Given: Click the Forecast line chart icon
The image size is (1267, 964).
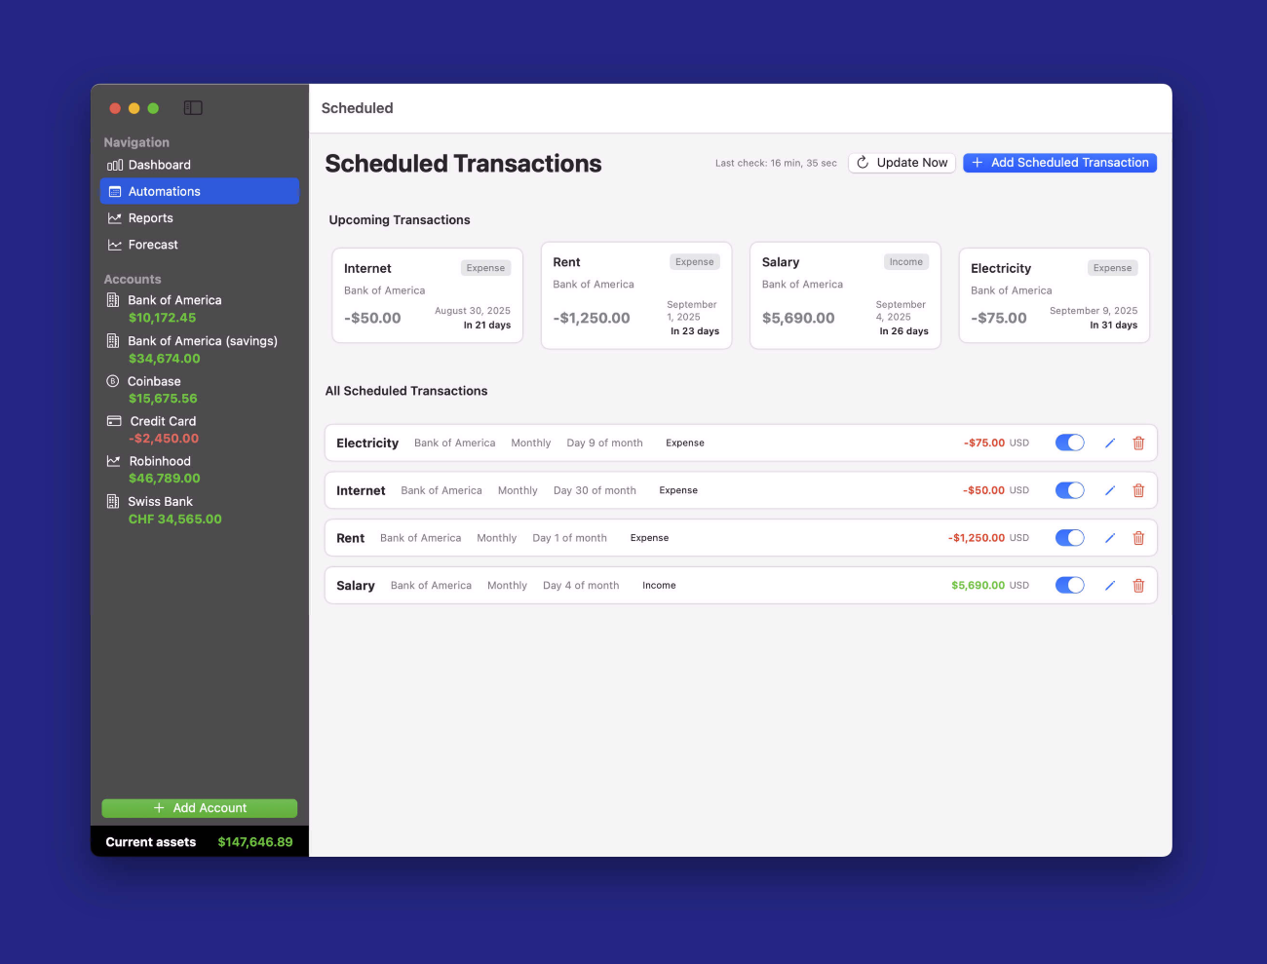Looking at the screenshot, I should (115, 245).
